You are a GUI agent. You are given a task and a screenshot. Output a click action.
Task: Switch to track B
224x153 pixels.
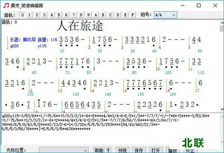pyautogui.click(x=103, y=15)
